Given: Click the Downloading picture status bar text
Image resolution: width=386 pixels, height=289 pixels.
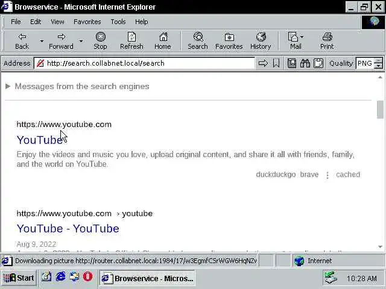Looking at the screenshot, I should click(x=136, y=261).
